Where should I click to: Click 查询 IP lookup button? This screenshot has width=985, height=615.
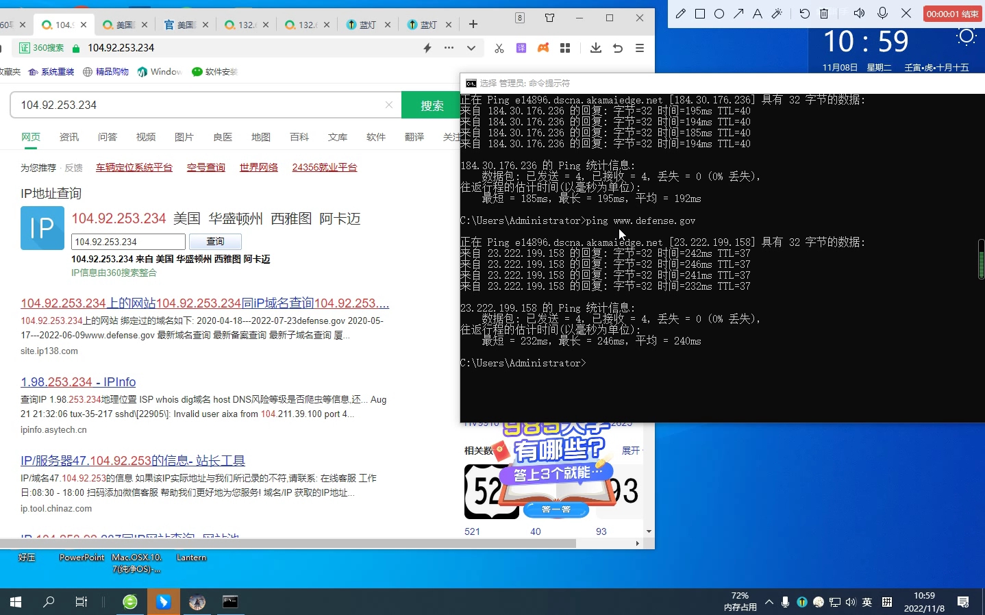(215, 242)
